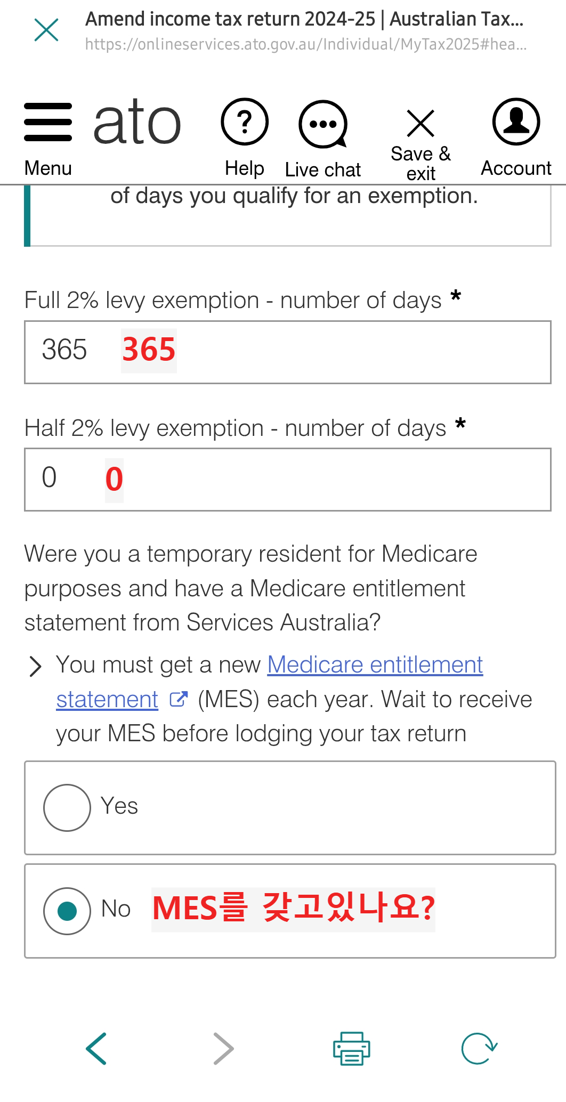Tap the page URL address text
The image size is (566, 1102).
tap(306, 44)
